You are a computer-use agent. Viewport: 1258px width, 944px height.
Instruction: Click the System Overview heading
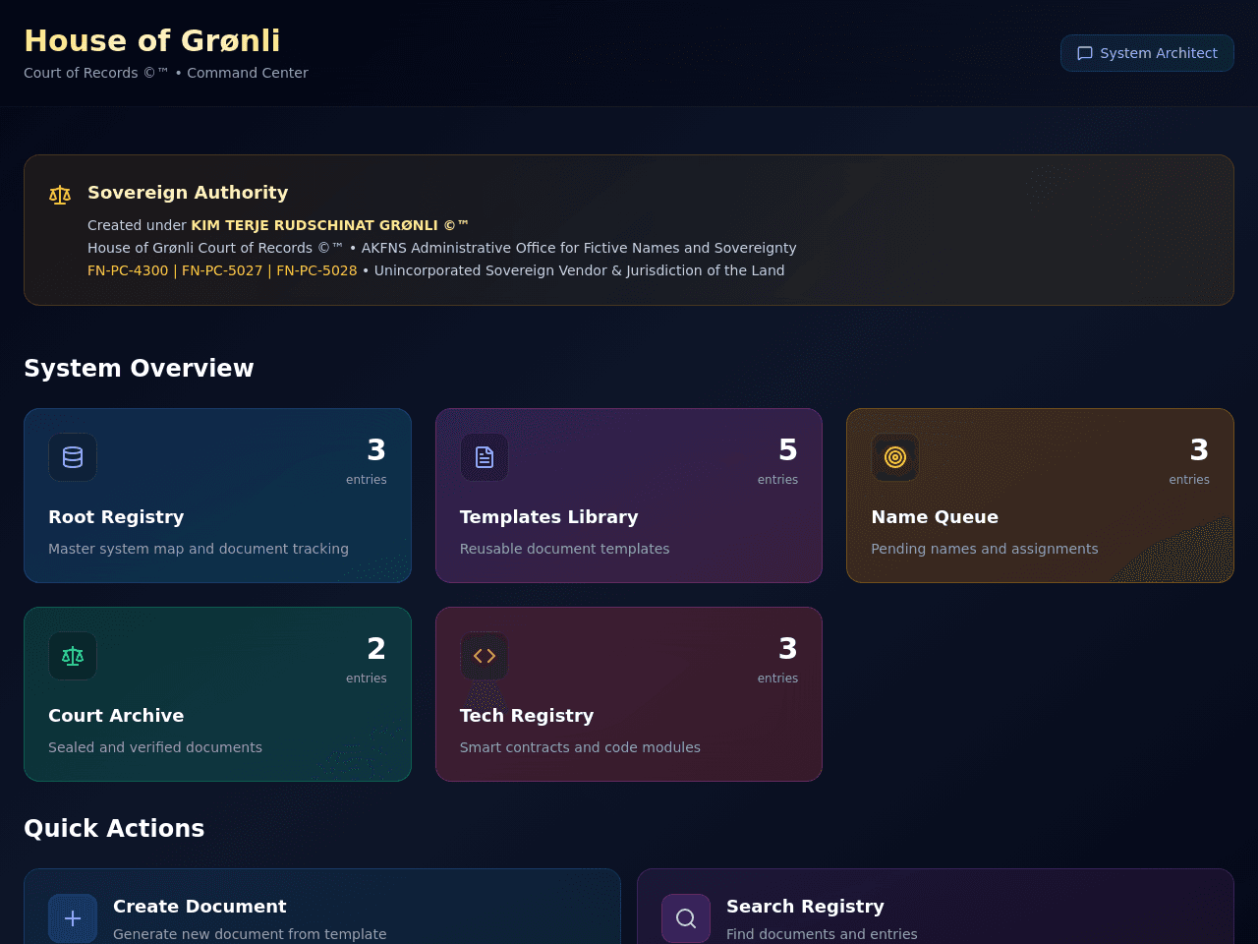pos(139,368)
